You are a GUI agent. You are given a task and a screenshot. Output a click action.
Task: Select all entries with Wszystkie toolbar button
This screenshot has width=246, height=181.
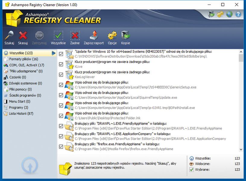pos(58,38)
